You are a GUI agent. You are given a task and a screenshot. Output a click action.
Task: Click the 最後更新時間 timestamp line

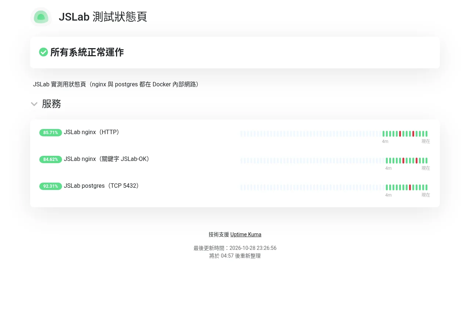(235, 248)
